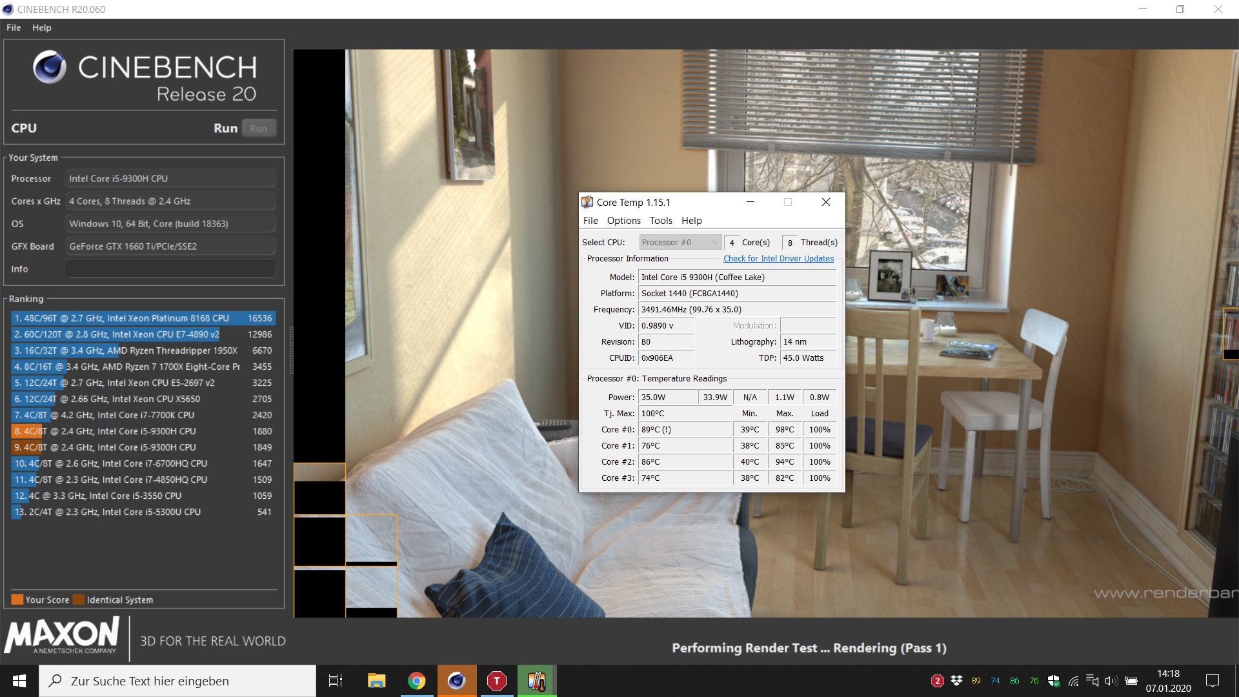Open Windows Security shield tray icon
Screen dimensions: 1239x697
(x=1054, y=681)
